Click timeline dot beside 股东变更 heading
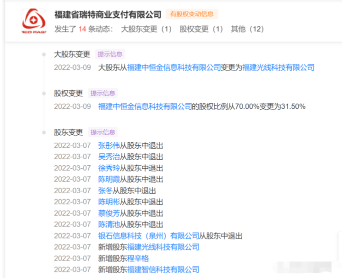The width and height of the screenshot is (342, 278). tap(44, 132)
